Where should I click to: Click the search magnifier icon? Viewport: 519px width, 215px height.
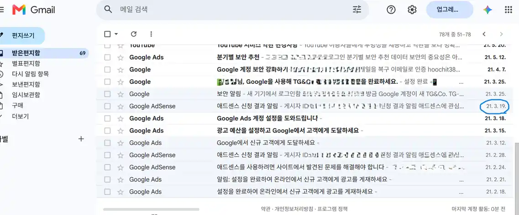(x=108, y=9)
